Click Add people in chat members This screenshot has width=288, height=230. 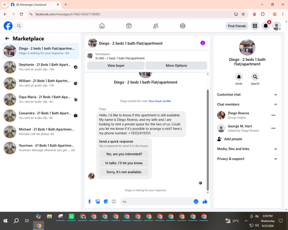pyautogui.click(x=230, y=139)
